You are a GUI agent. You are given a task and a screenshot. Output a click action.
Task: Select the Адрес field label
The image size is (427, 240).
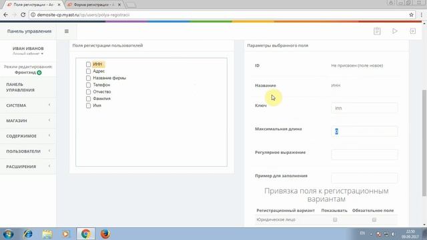(x=99, y=71)
